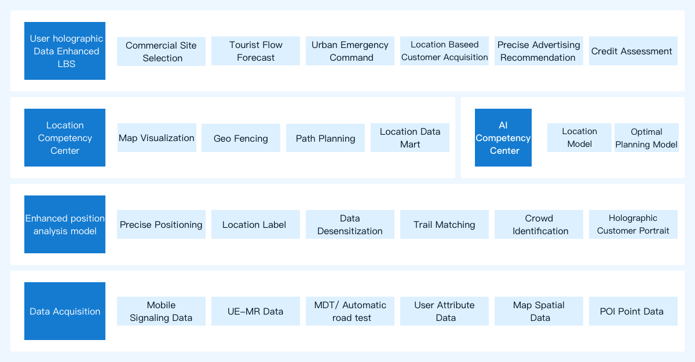Select the Location Competency Center header
The height and width of the screenshot is (362, 695).
pyautogui.click(x=65, y=138)
